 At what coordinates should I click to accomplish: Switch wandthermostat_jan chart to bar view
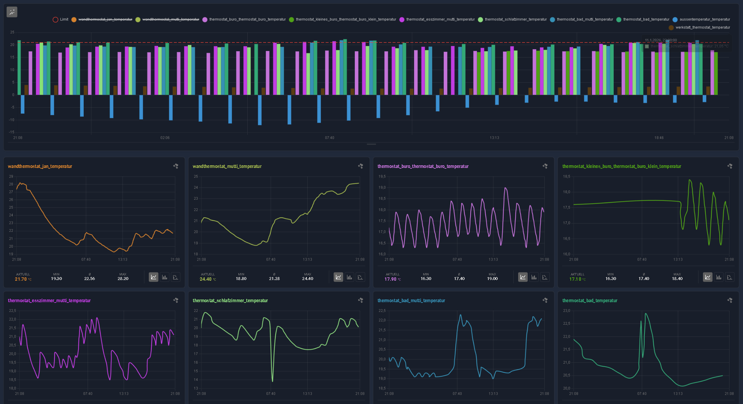[164, 277]
